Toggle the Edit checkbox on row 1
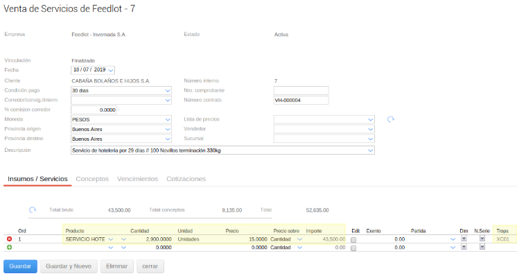 [x=353, y=240]
